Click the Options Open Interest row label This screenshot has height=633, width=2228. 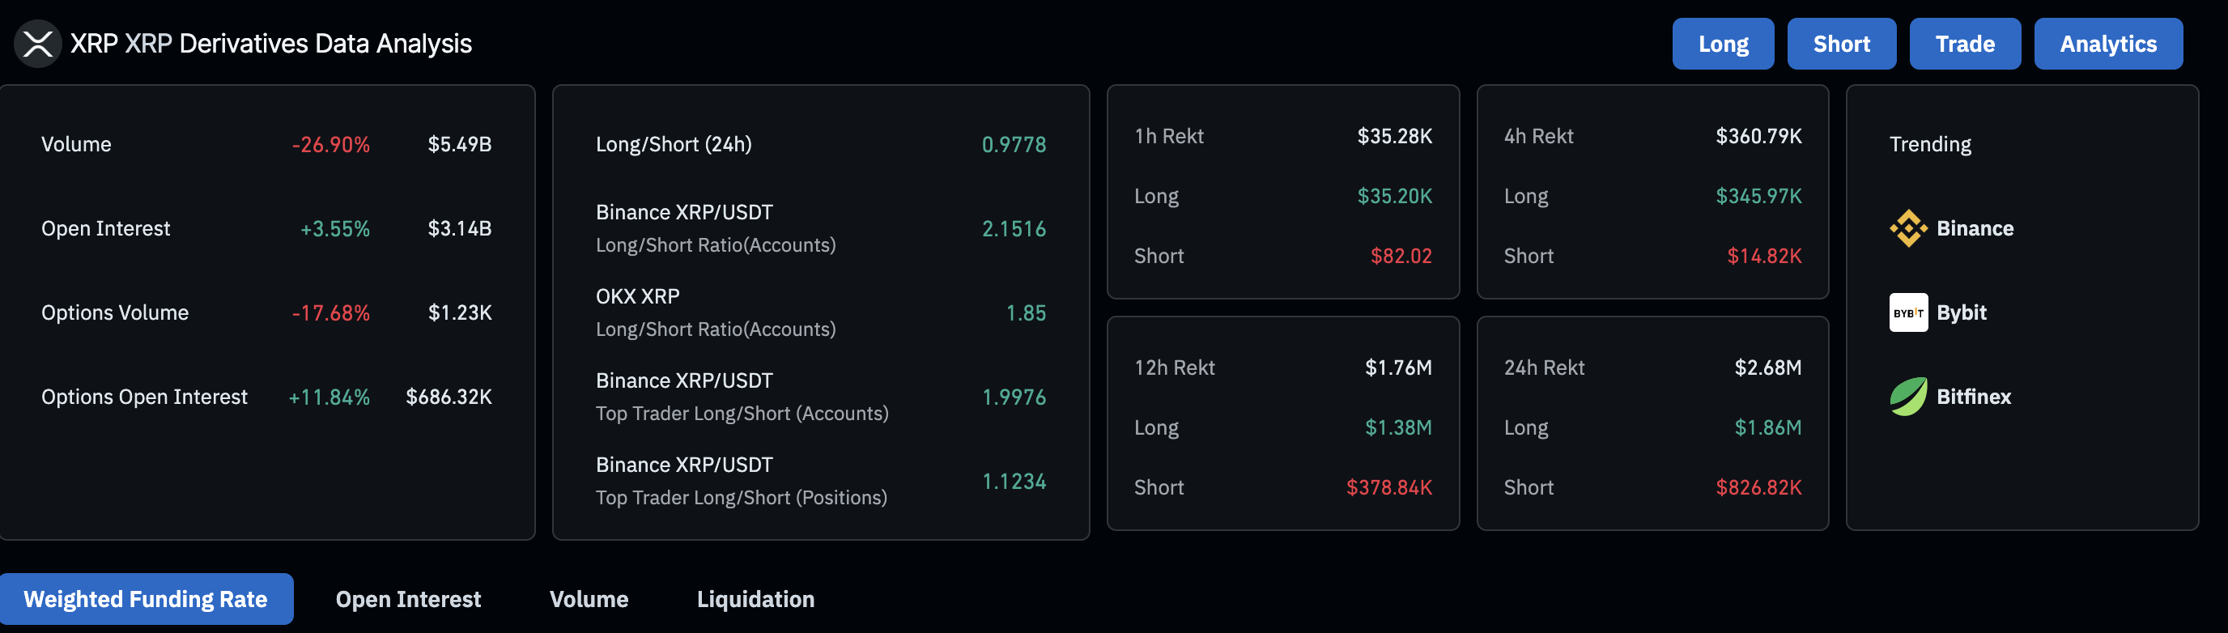[x=144, y=397]
